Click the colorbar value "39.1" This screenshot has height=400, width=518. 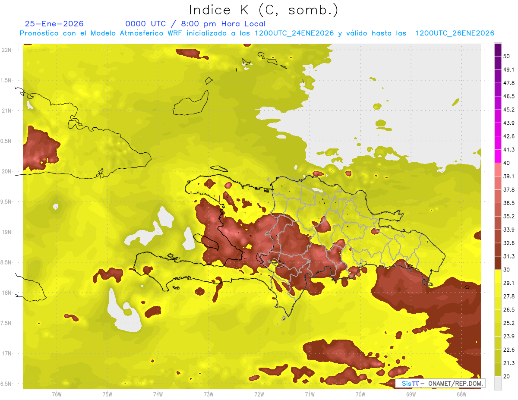tap(509, 176)
